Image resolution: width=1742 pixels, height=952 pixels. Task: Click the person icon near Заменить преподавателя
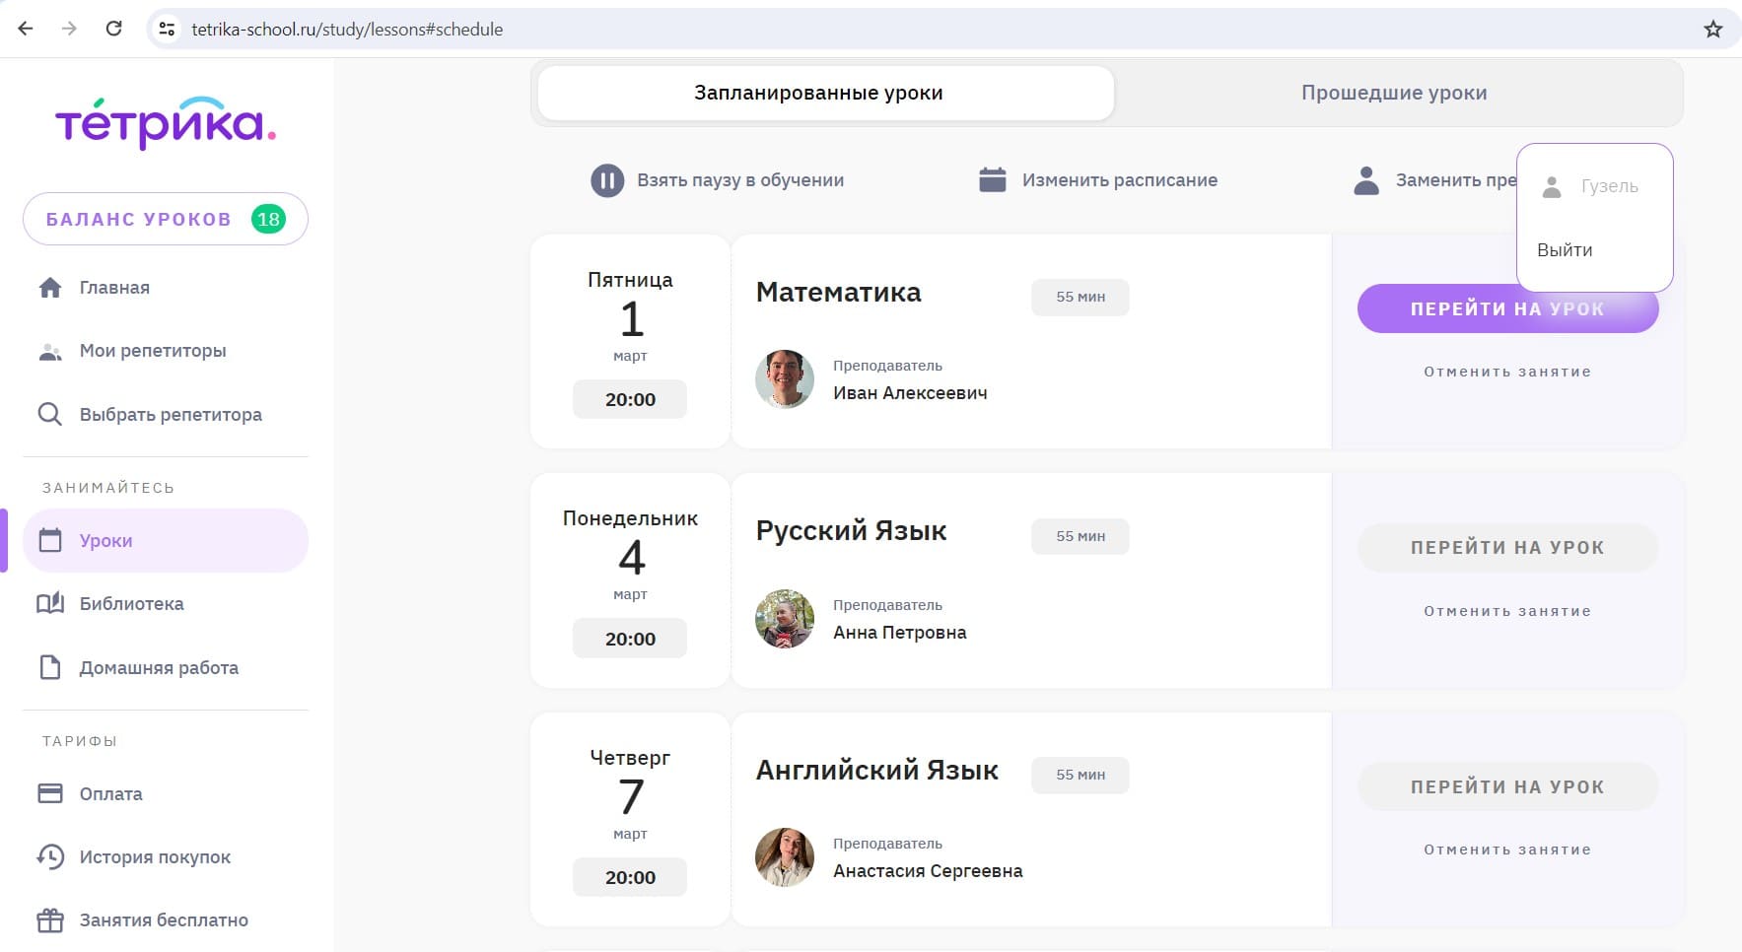click(1366, 180)
